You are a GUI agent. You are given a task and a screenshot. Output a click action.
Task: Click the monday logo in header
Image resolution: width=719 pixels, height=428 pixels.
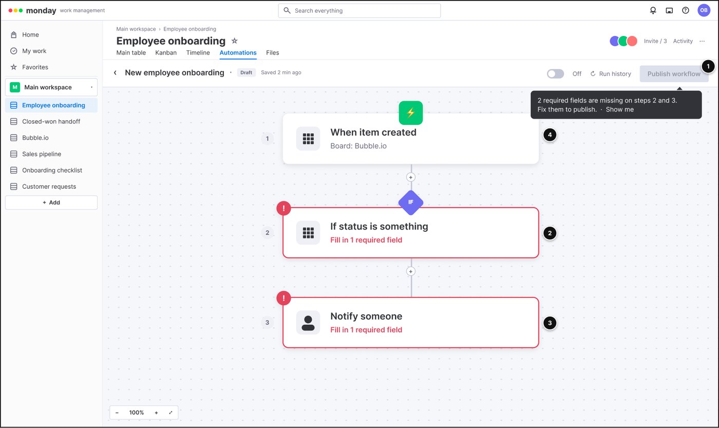click(x=32, y=10)
